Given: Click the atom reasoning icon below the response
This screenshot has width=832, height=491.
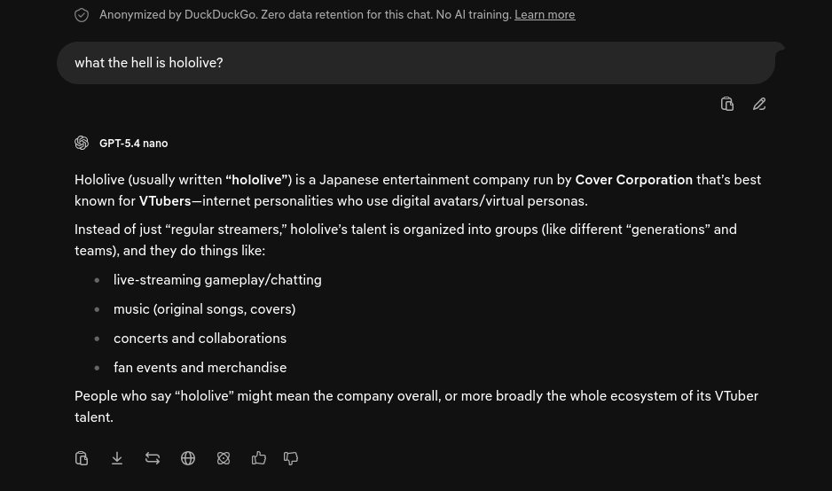Looking at the screenshot, I should 224,458.
